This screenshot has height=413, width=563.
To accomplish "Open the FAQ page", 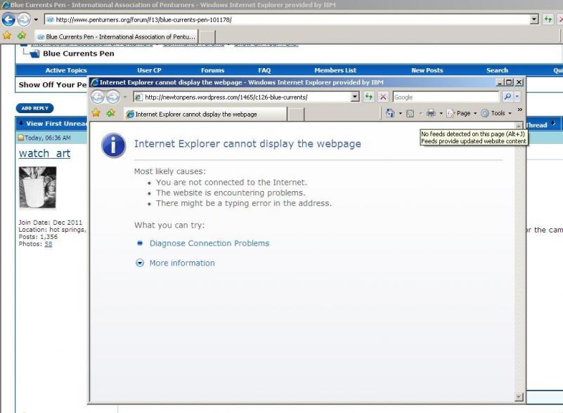I will tap(264, 70).
